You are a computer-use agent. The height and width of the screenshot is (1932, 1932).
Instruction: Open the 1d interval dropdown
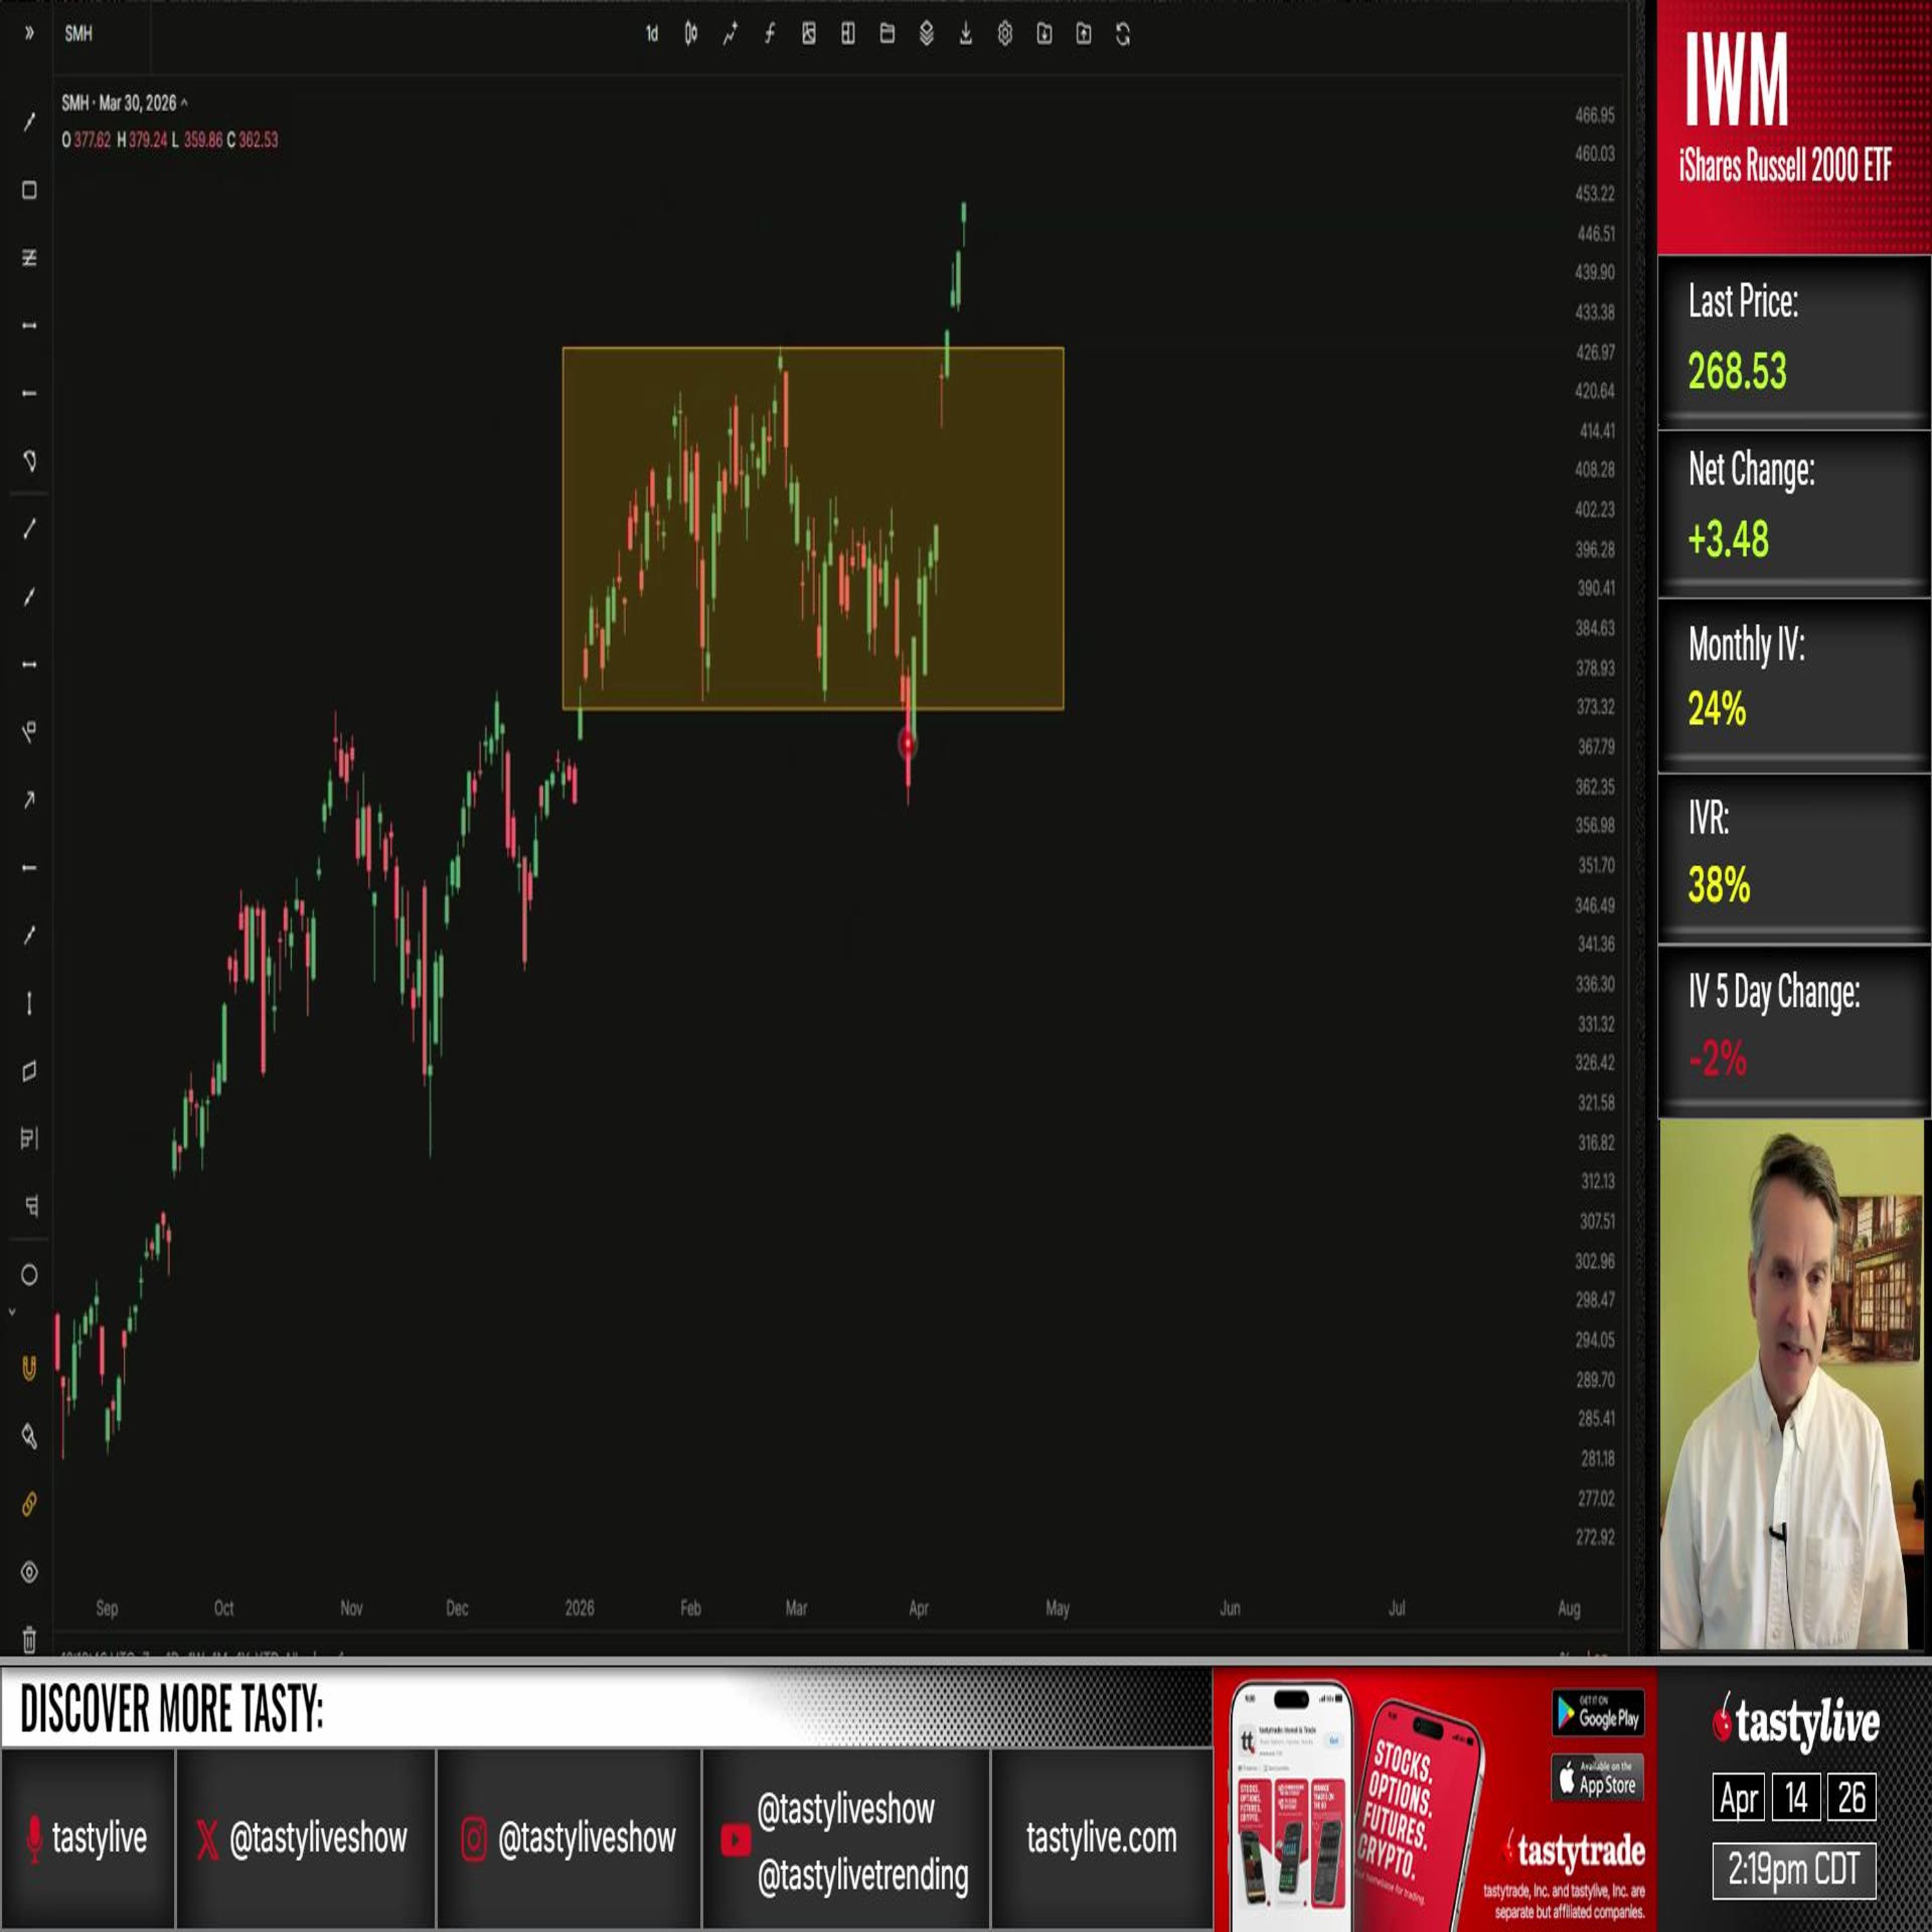(652, 35)
